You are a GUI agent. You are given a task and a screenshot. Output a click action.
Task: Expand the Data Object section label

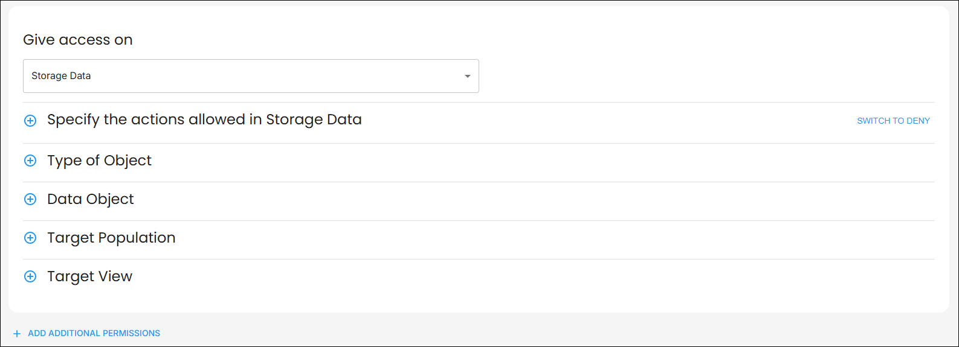point(91,199)
